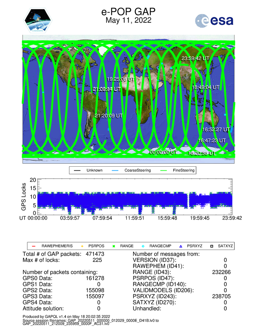Select the PSRXYZ blue triangle legend marker
Viewport: 257px width, 333px height.
pyautogui.click(x=181, y=246)
